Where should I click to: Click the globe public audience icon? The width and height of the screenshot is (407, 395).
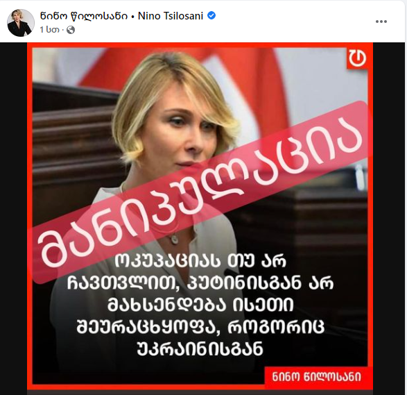[x=71, y=30]
